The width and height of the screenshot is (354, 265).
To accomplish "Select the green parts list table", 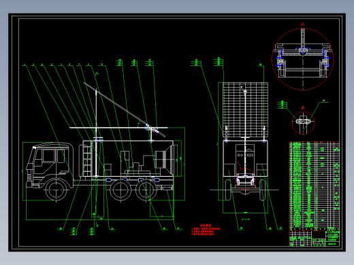I will click(315, 186).
